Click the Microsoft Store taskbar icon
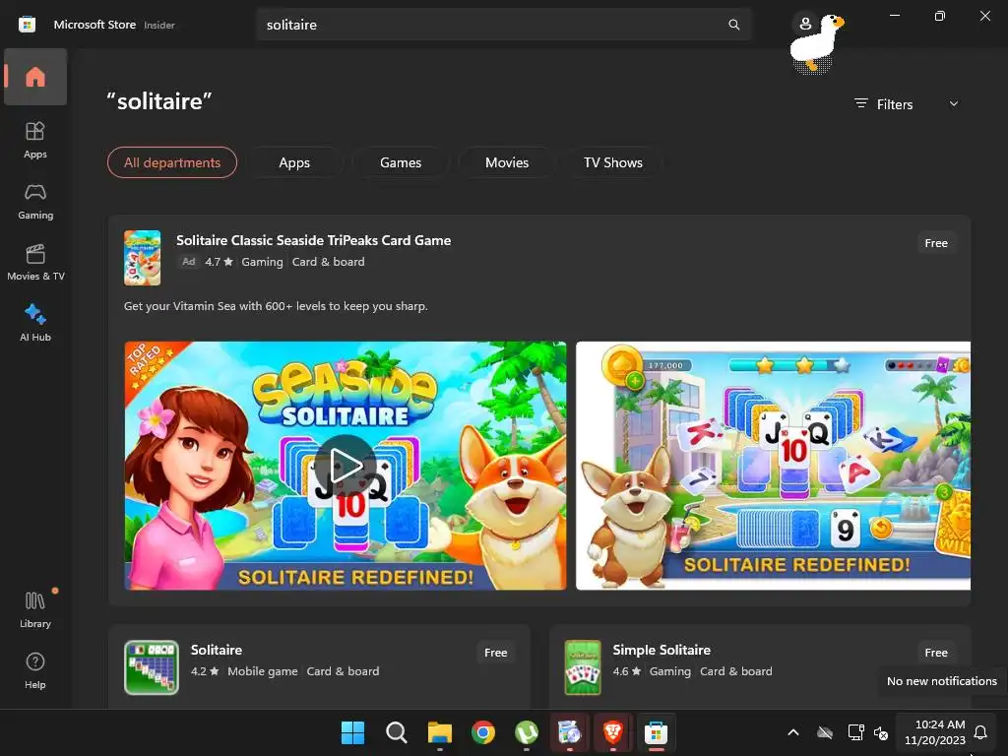This screenshot has height=756, width=1008. [657, 732]
